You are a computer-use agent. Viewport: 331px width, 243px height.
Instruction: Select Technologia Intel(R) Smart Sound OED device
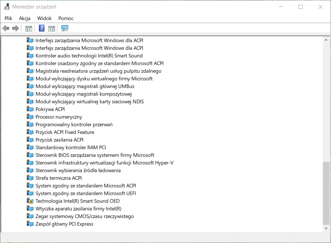point(77,201)
